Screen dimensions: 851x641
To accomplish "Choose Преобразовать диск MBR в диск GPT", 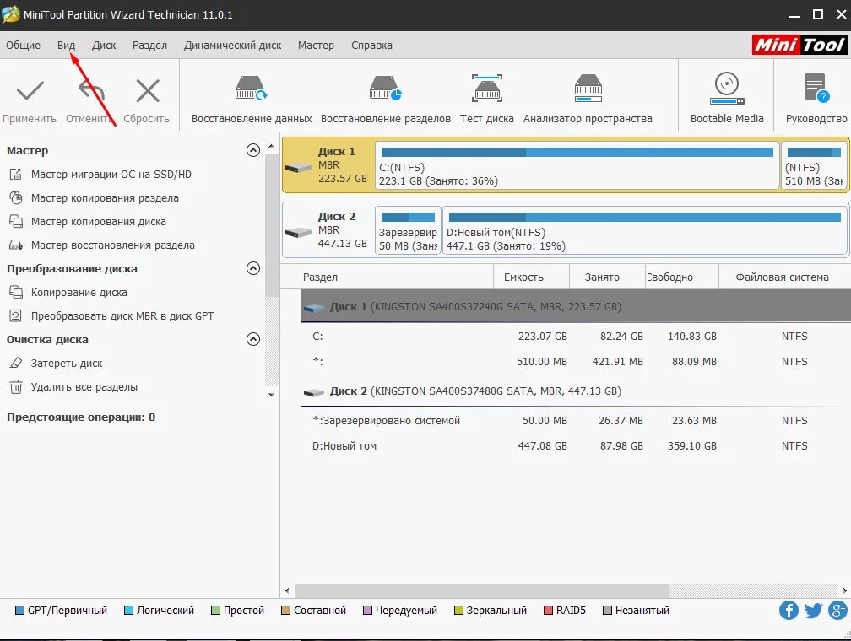I will pos(122,315).
